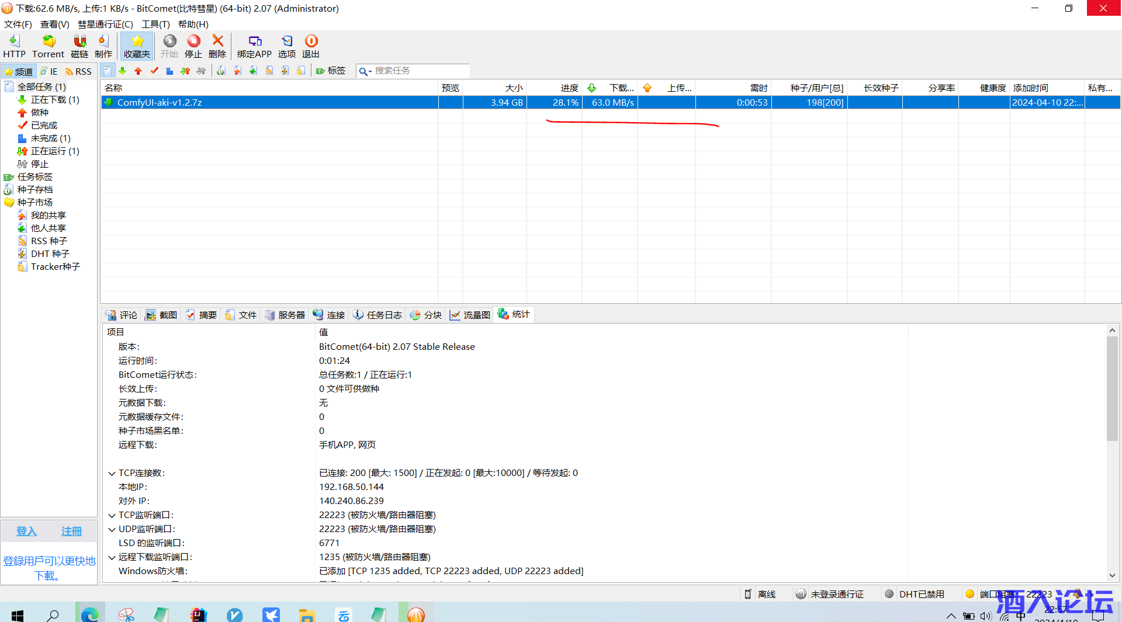This screenshot has width=1122, height=622.
Task: Toggle DHT已禁用 status in status bar
Action: [x=915, y=594]
